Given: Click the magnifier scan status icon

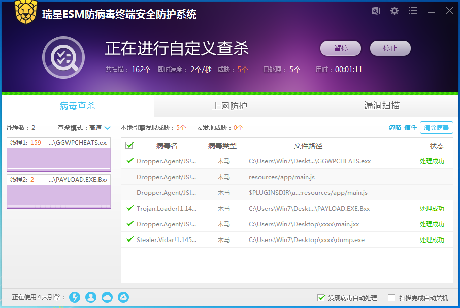Looking at the screenshot, I should (x=63, y=57).
